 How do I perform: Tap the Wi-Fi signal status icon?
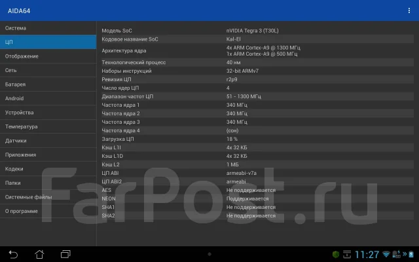click(x=386, y=254)
